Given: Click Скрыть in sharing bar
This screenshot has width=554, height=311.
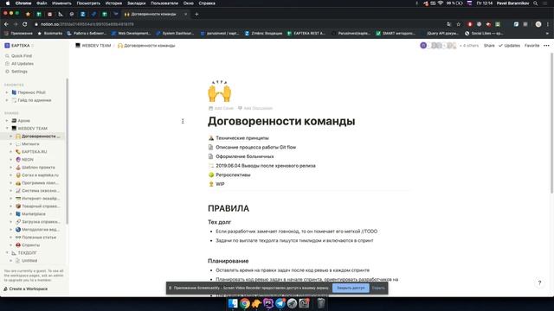Looking at the screenshot, I should point(378,288).
